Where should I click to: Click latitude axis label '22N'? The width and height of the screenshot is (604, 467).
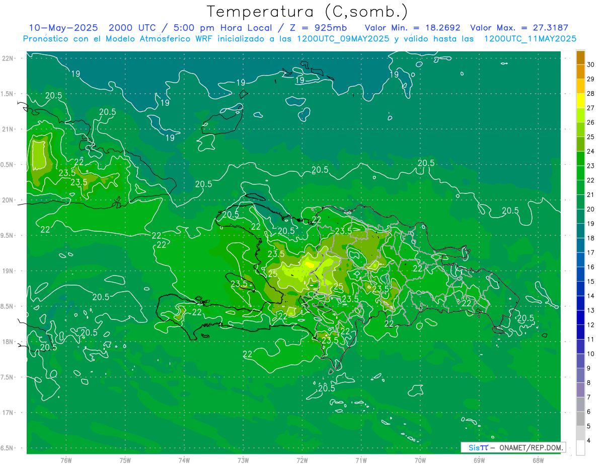pyautogui.click(x=8, y=58)
